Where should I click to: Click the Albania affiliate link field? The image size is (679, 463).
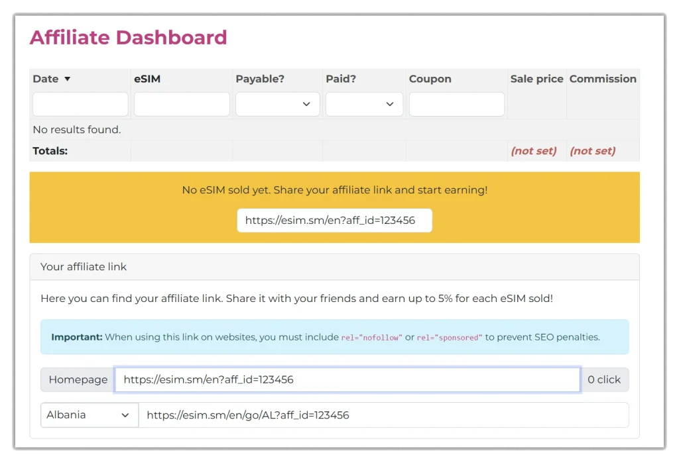(384, 415)
